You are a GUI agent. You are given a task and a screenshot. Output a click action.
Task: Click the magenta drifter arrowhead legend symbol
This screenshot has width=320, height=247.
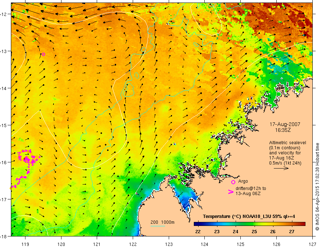[231, 192]
